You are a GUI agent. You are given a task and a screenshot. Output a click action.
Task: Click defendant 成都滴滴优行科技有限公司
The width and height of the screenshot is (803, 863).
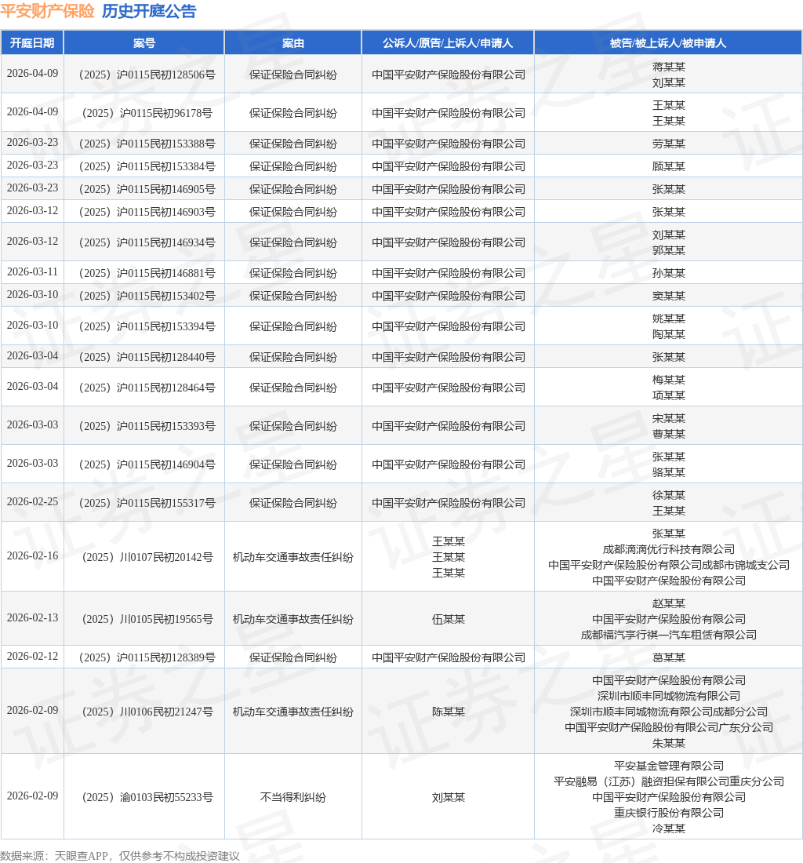[x=669, y=549]
